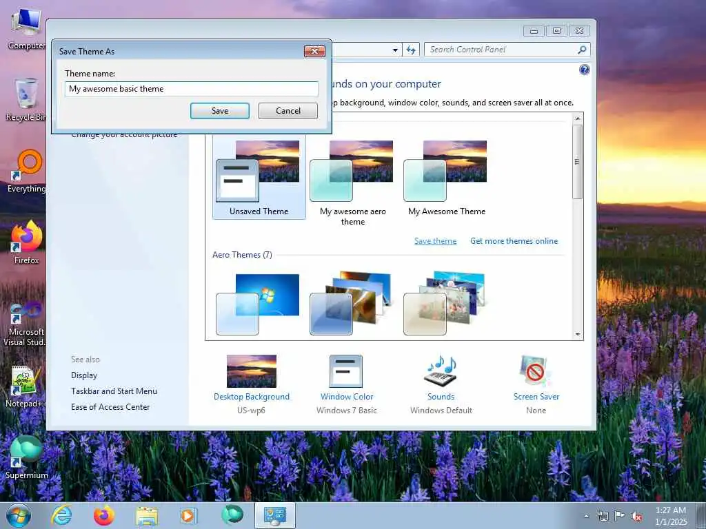Open the blue Help icon

[585, 70]
